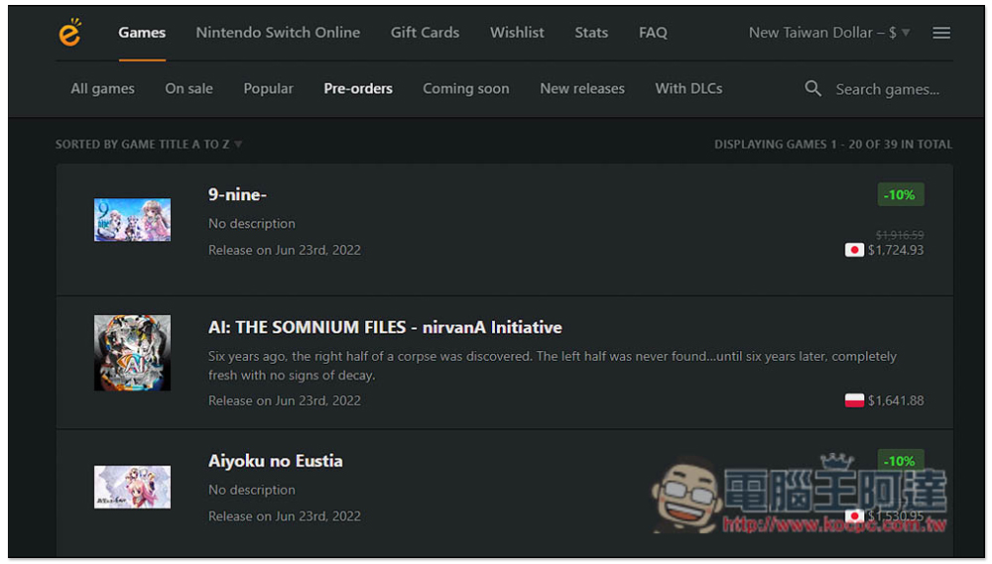The width and height of the screenshot is (992, 564).
Task: Click the eShop Prices orange logo
Action: tap(69, 33)
